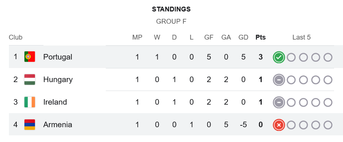Click Ireland's gray draw result icon
343x142 pixels.
pos(279,102)
